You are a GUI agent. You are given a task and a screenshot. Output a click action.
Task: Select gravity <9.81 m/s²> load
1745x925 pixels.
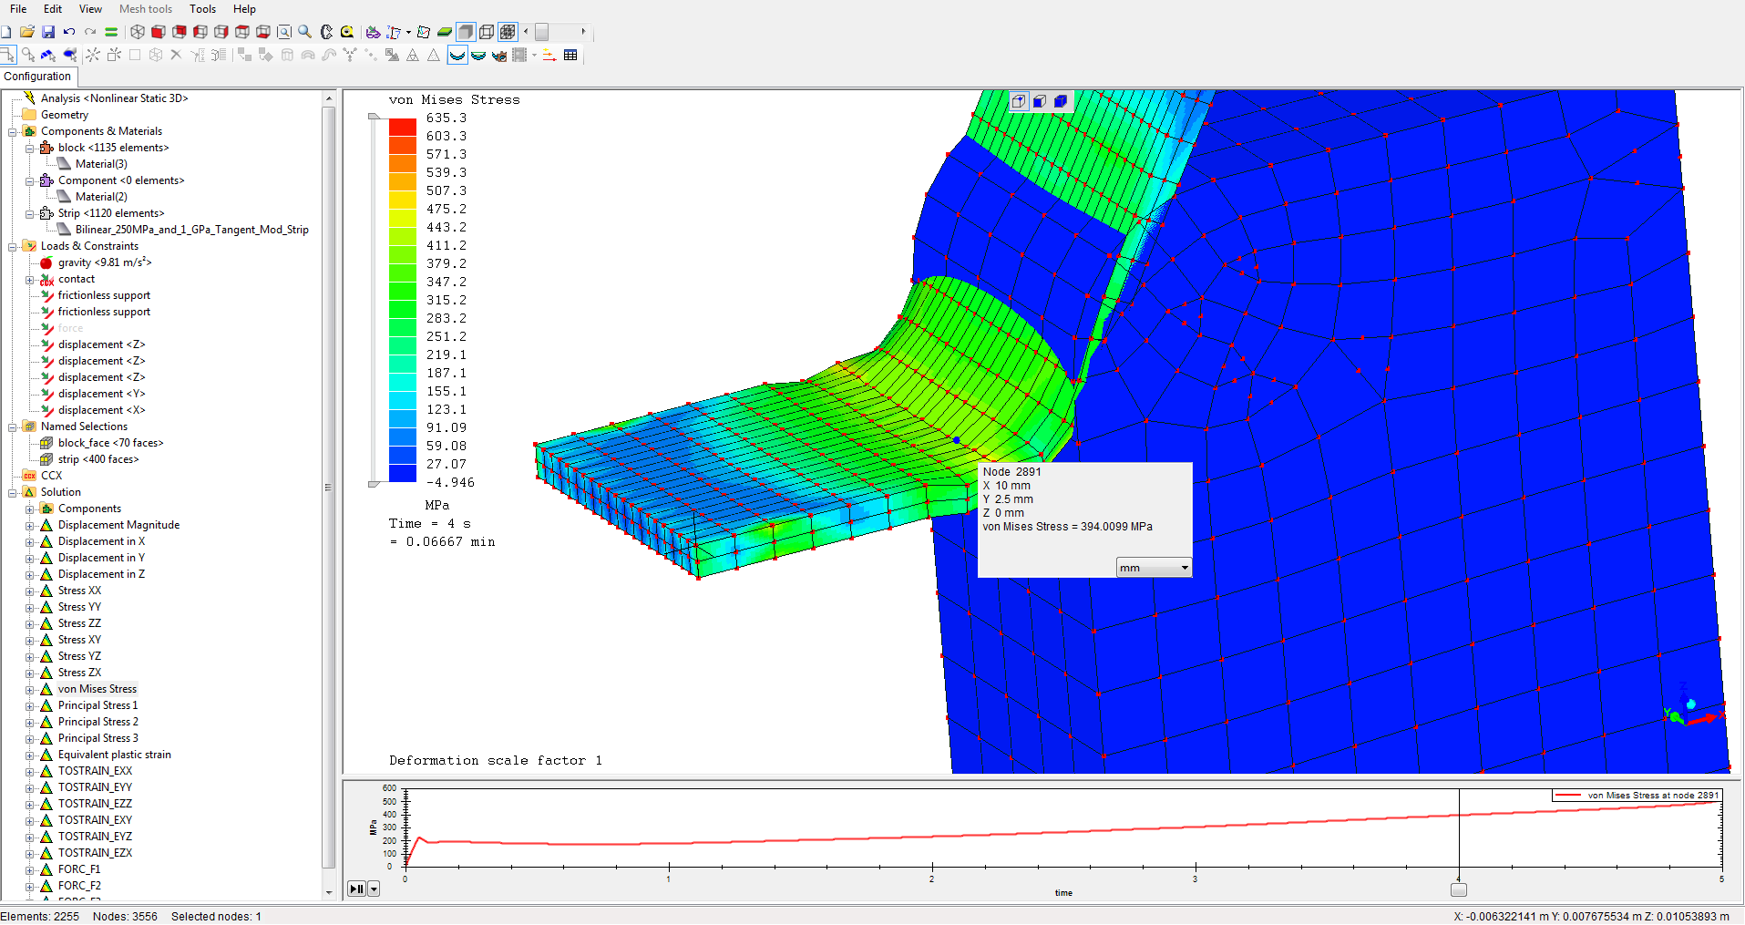coord(105,262)
